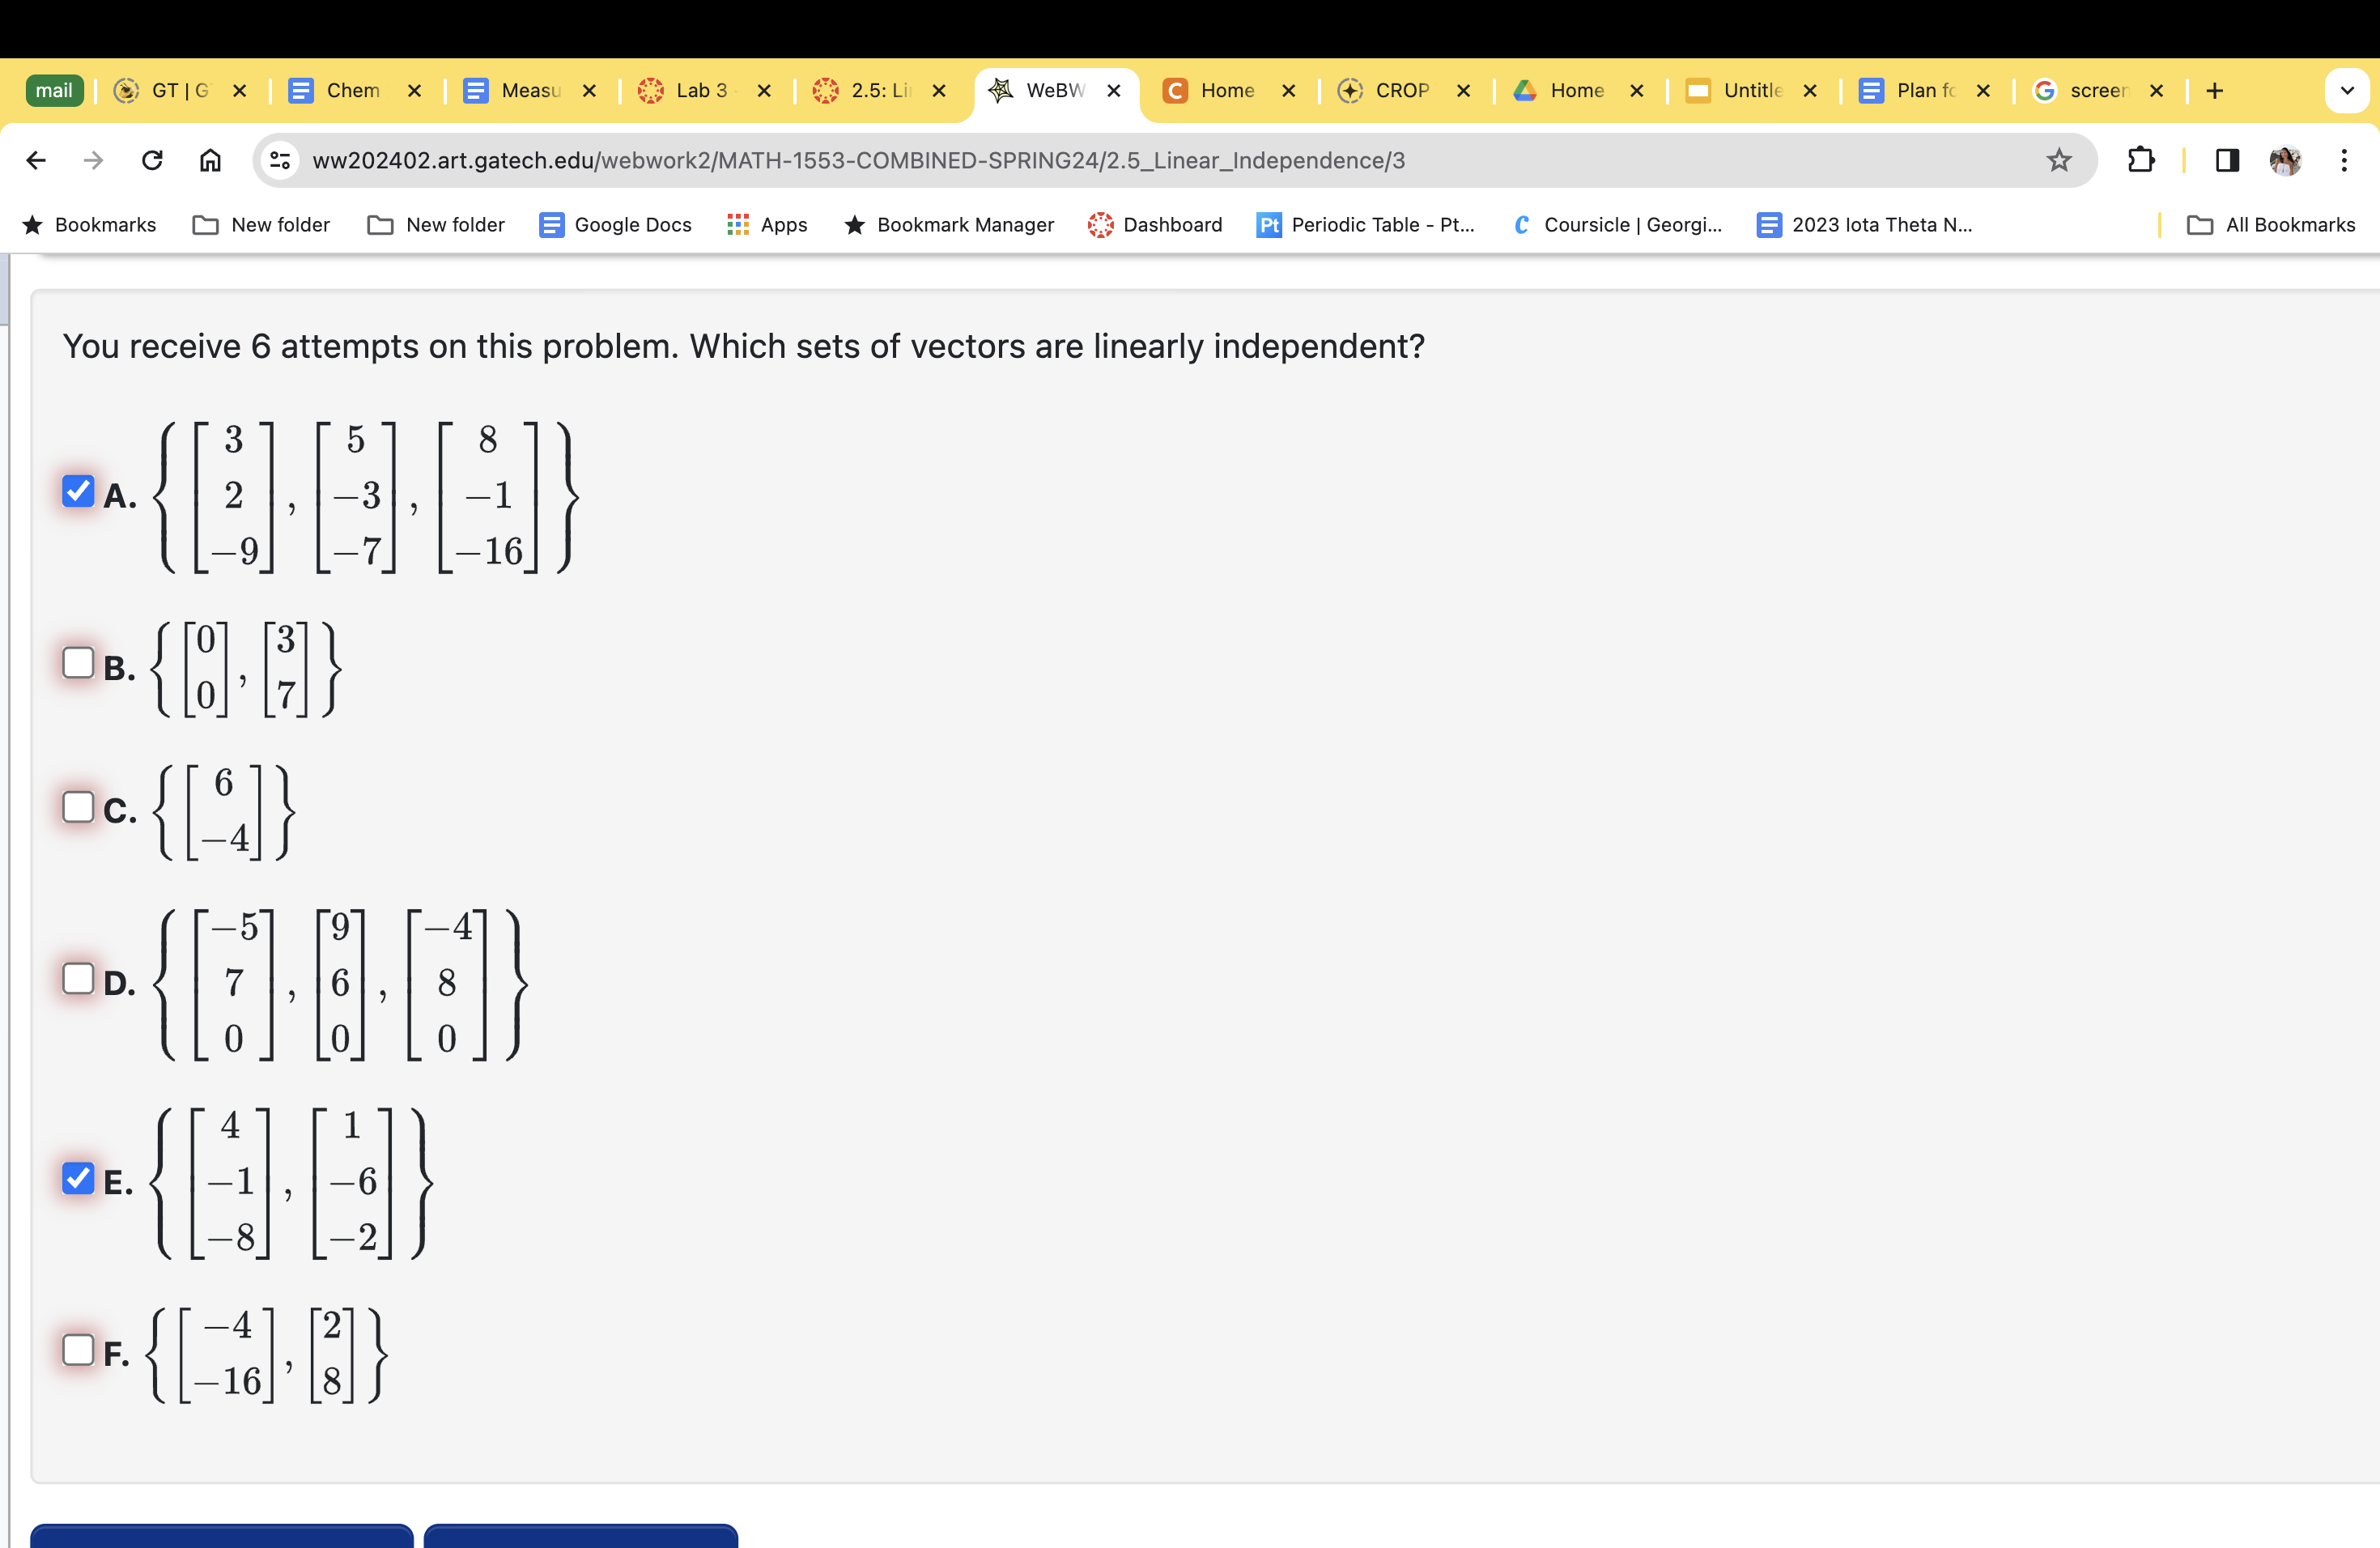Reload the current WeBWorK page
2380x1548 pixels.
tap(151, 160)
